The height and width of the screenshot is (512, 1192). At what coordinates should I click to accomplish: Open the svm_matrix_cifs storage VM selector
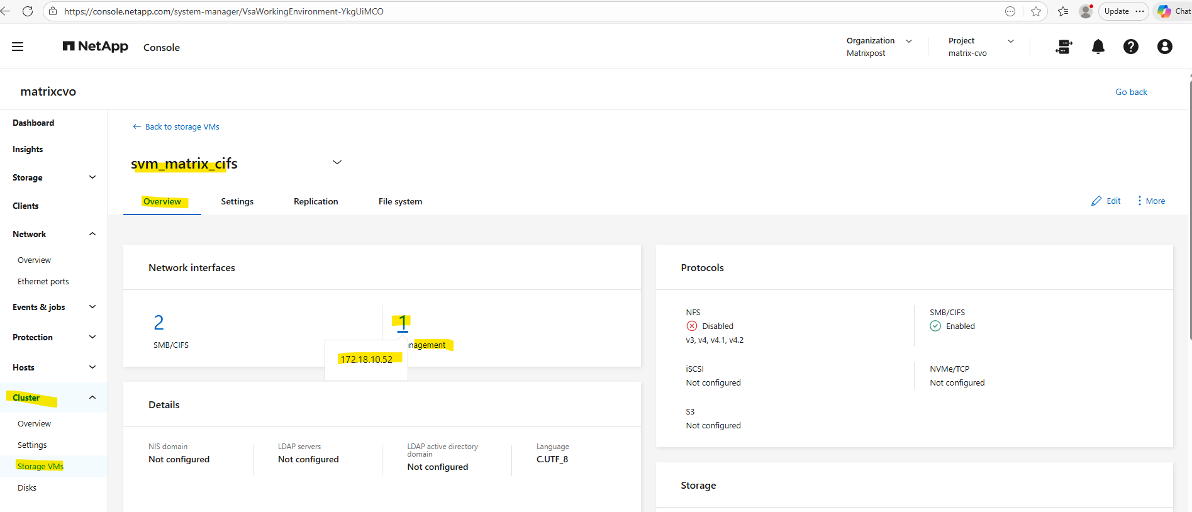coord(337,162)
